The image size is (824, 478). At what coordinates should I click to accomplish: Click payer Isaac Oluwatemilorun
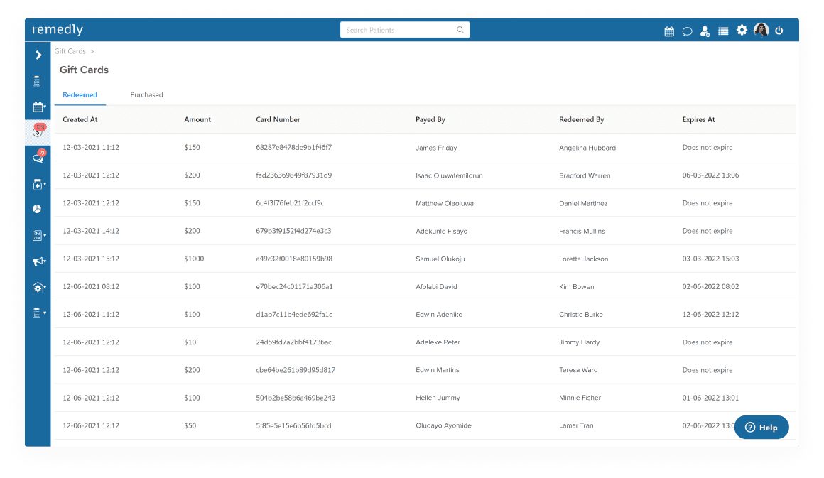click(x=450, y=175)
